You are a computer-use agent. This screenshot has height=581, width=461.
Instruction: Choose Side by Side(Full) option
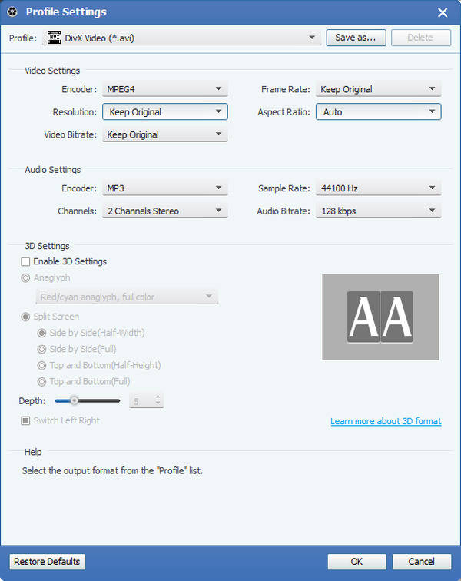(x=43, y=349)
